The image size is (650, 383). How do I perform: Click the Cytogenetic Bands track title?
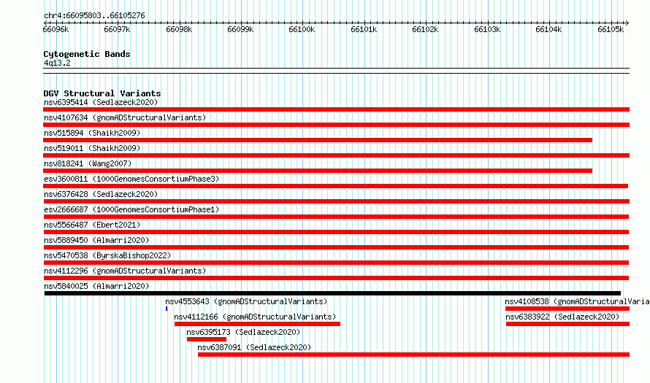87,54
